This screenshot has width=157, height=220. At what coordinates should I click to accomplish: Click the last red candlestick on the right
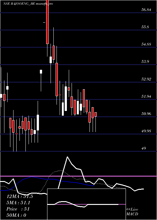(95, 114)
